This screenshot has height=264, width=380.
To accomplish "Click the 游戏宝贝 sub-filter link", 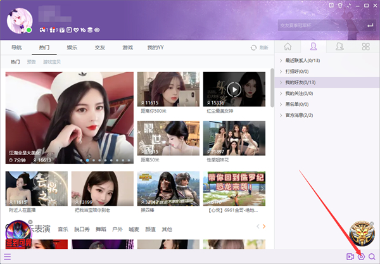I will tap(53, 62).
